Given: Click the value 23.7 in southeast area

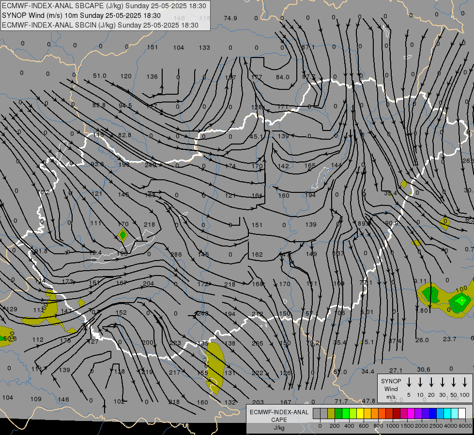Looking at the screenshot, I should click(449, 339).
